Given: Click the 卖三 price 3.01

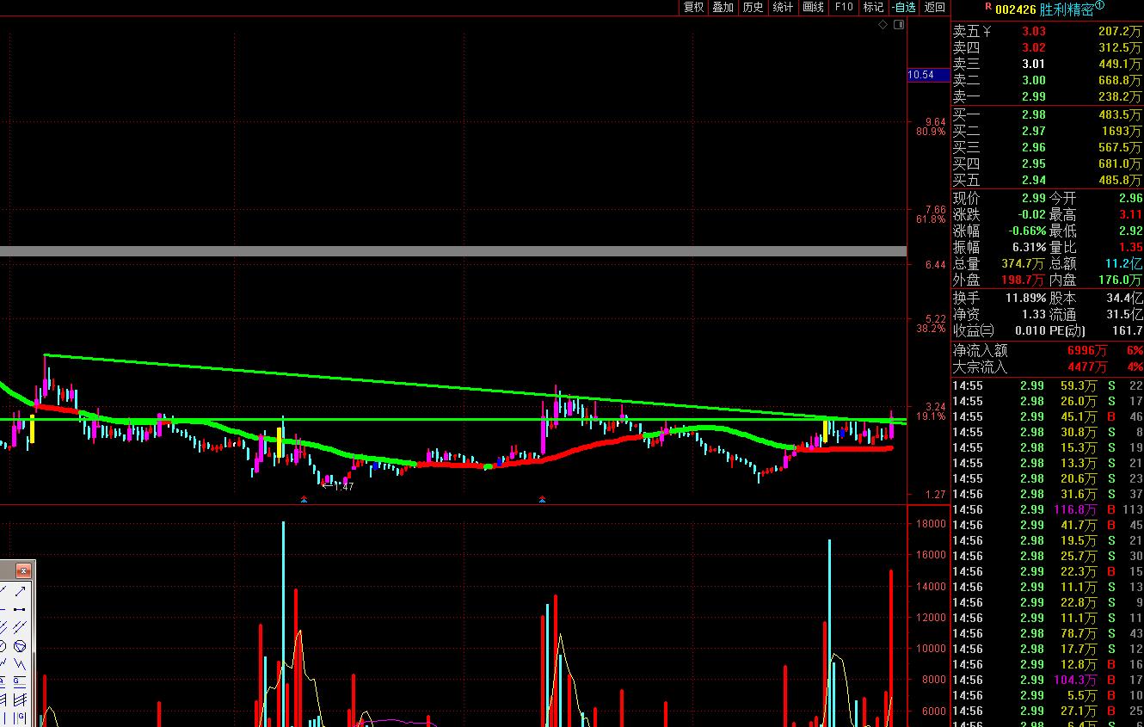Looking at the screenshot, I should point(1033,65).
